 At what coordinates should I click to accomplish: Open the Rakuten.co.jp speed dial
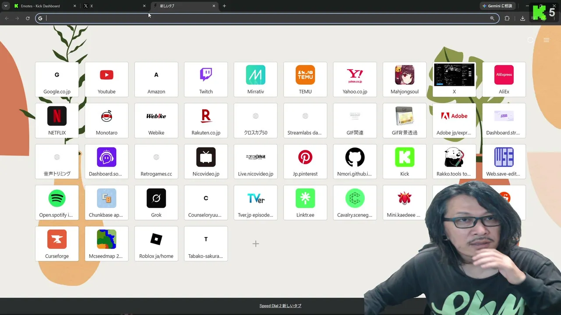[x=206, y=120]
